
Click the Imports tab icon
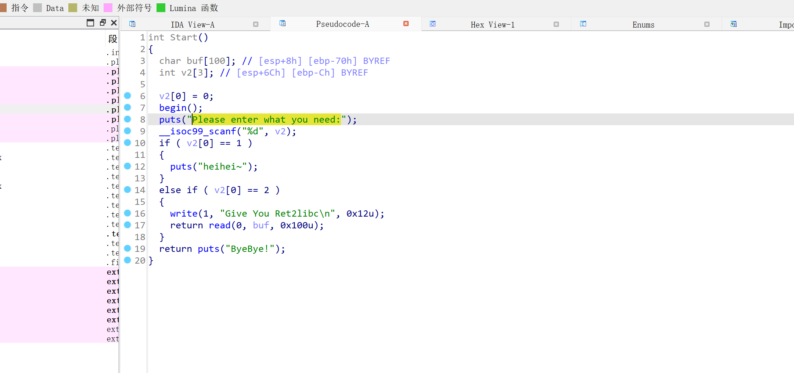point(734,24)
